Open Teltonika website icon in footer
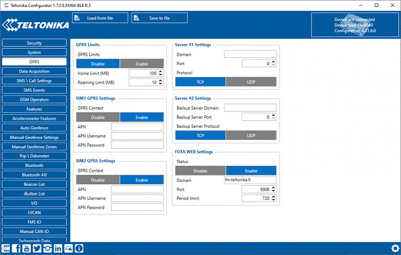Image resolution: width=401 pixels, height=255 pixels. coord(6,248)
